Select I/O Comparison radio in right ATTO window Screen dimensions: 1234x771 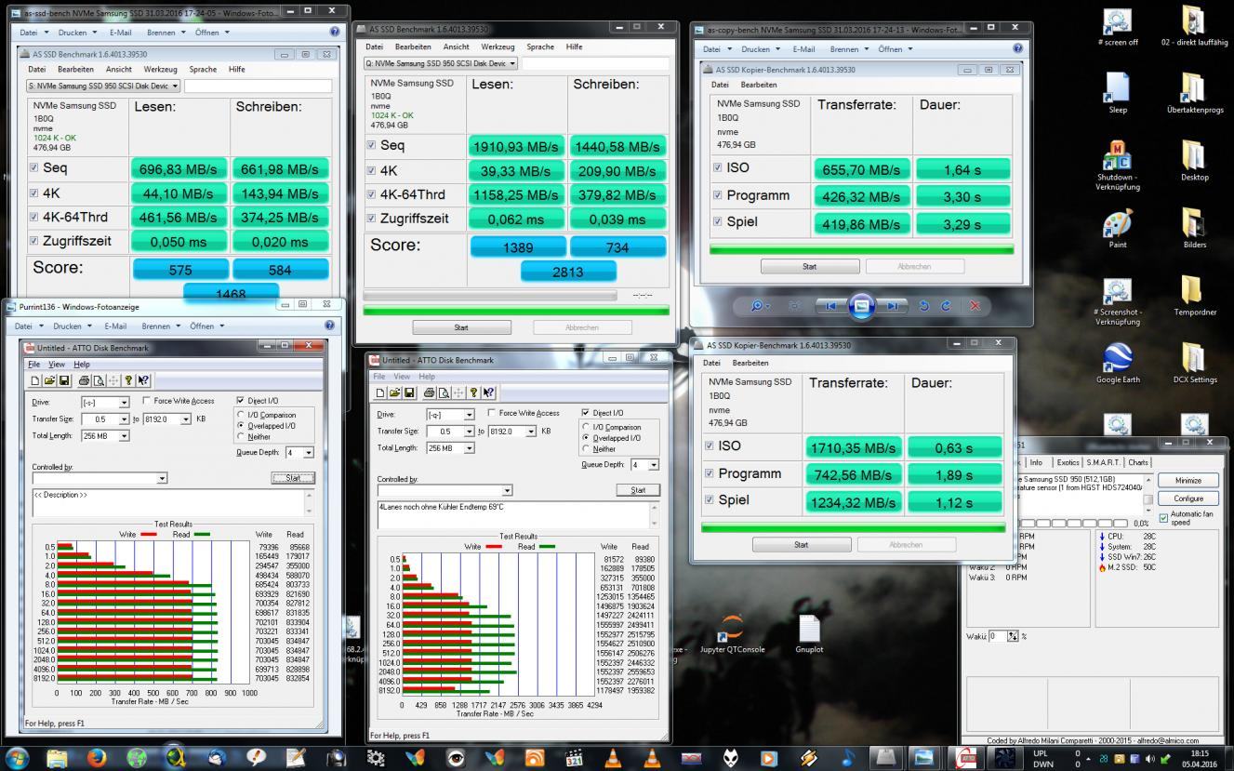[x=586, y=427]
